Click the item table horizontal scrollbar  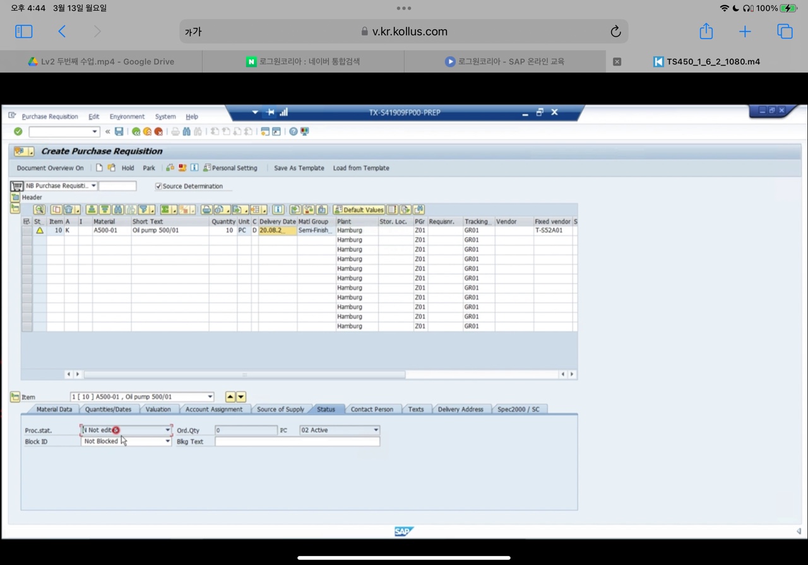[245, 374]
